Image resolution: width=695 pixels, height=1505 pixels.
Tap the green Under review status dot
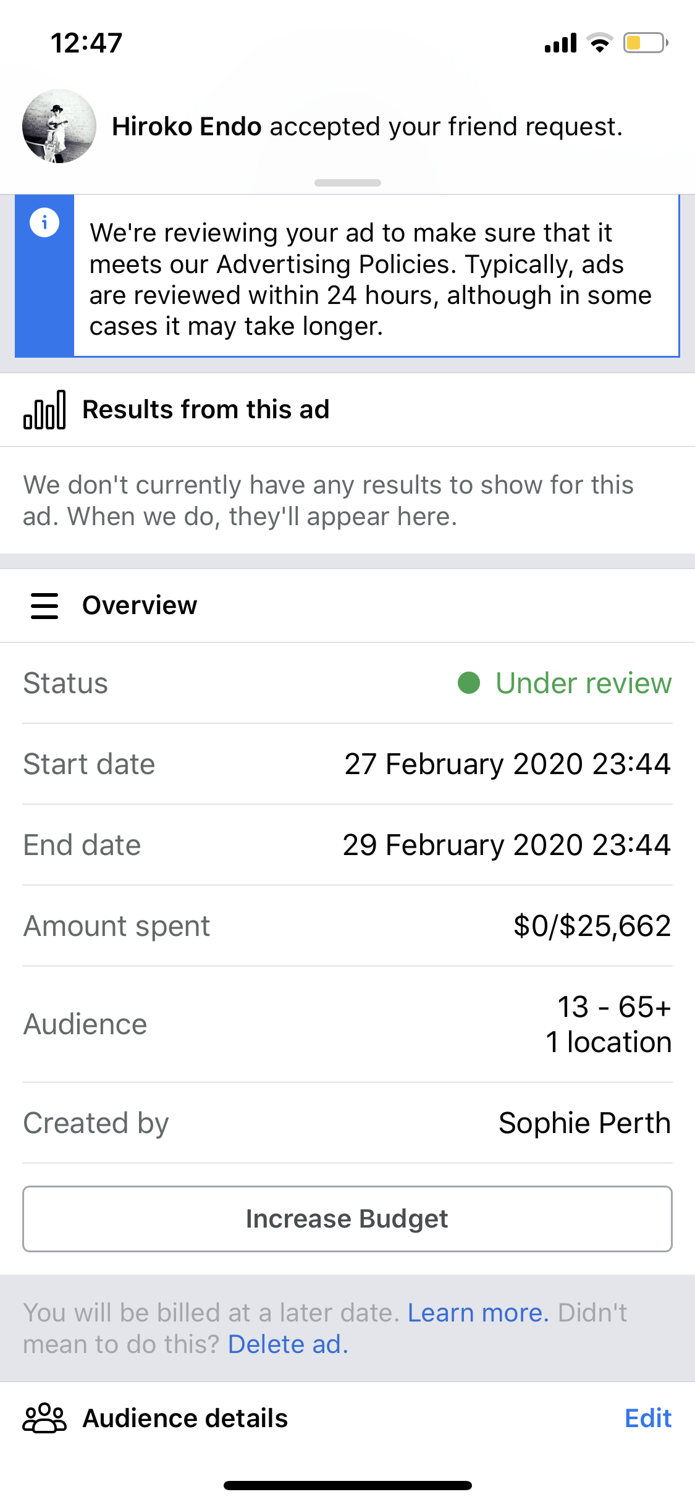pos(469,683)
